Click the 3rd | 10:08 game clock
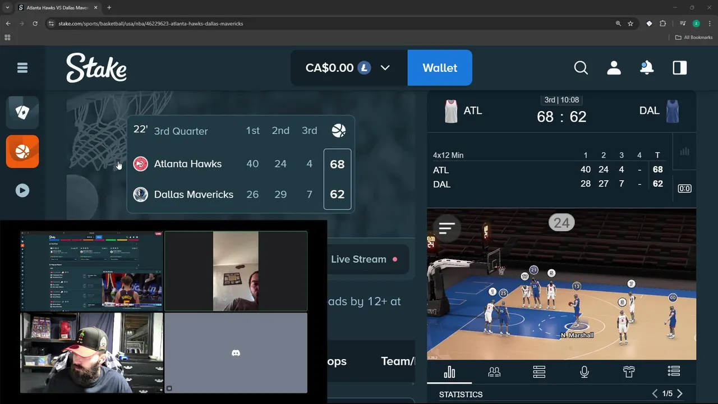 click(x=561, y=100)
